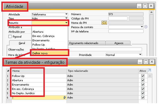Image resolution: width=159 pixels, height=105 pixels.
Task: Choose Encerramento in the Assunto list
Action: [x=50, y=40]
